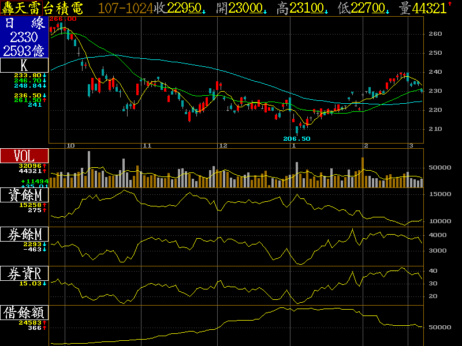The width and height of the screenshot is (462, 346).
Task: Select the red VOL indicator label
Action: point(24,156)
